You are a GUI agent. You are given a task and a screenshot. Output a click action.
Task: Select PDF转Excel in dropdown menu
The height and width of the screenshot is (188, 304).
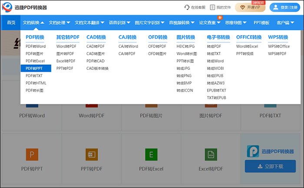pyautogui.click(x=35, y=61)
